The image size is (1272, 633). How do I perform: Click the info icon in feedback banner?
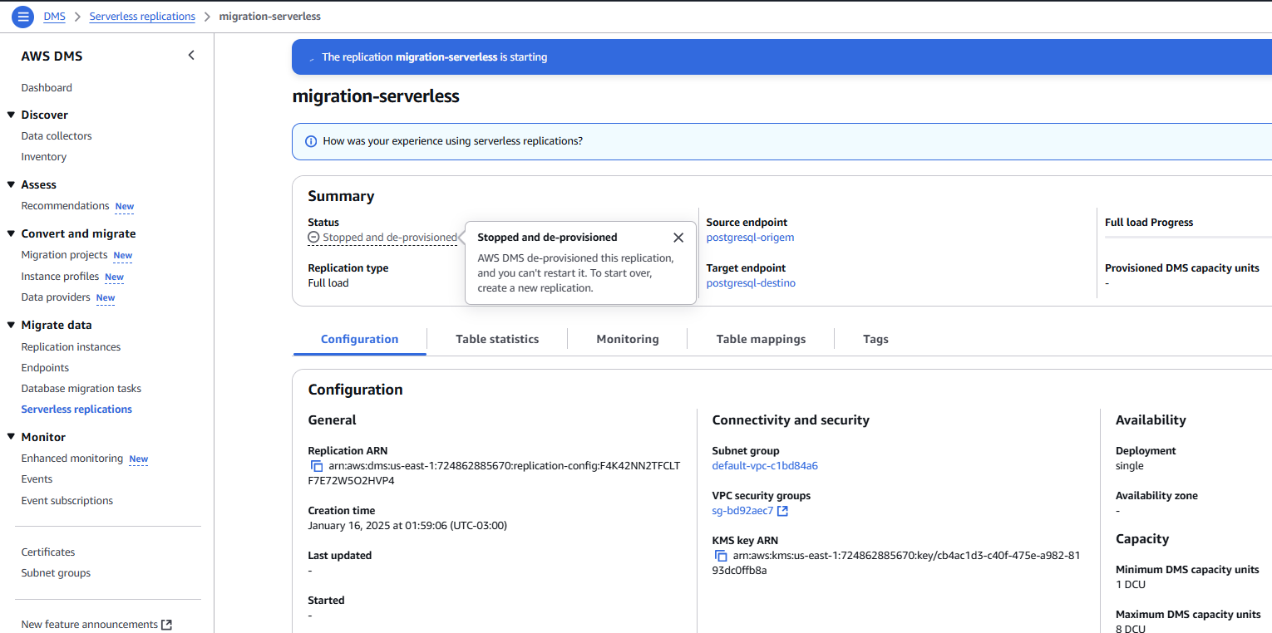coord(311,141)
